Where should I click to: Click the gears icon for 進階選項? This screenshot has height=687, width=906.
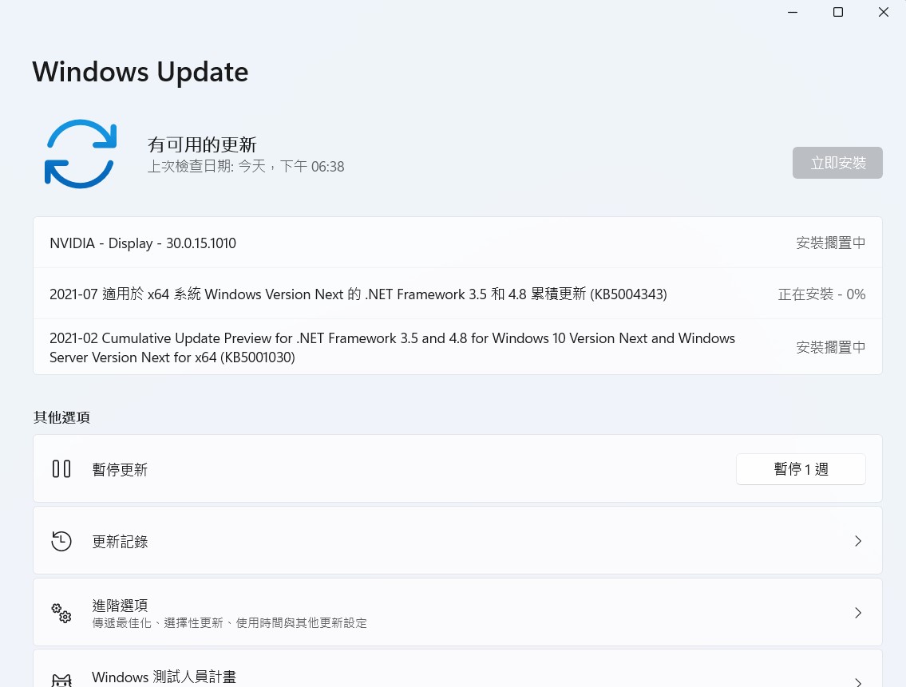[61, 613]
